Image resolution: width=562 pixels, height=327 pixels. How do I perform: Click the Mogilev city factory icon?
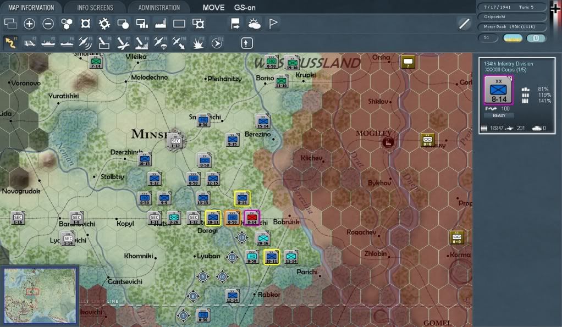tap(388, 142)
